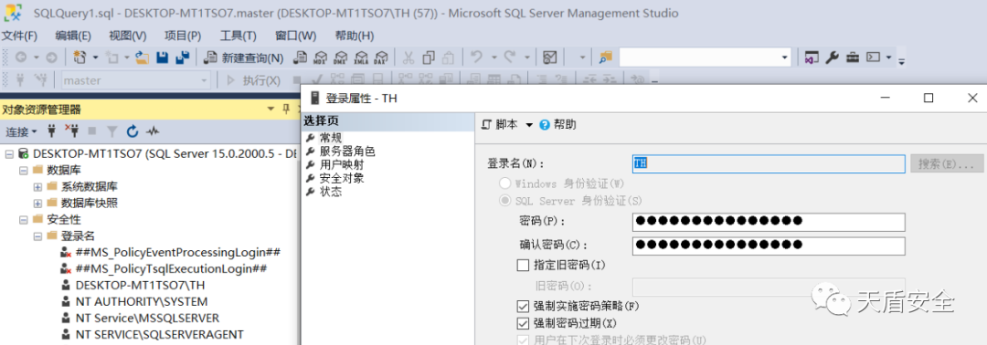987x345 pixels.
Task: Click the command window icon in toolbar
Action: coord(873,57)
